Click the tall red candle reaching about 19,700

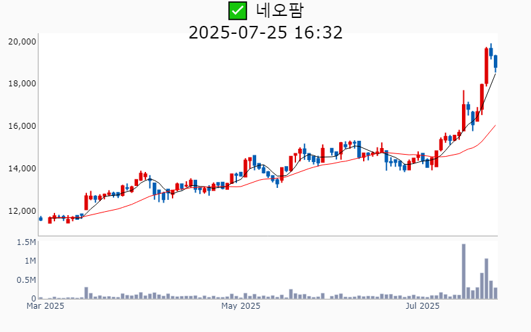(x=487, y=66)
